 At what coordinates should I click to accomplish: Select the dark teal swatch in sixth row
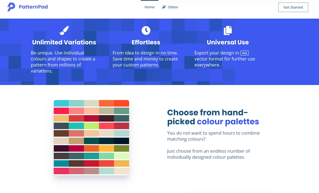pos(91,141)
